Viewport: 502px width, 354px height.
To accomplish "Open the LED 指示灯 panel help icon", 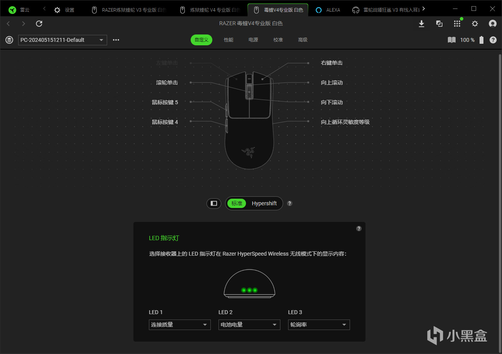I will point(359,229).
